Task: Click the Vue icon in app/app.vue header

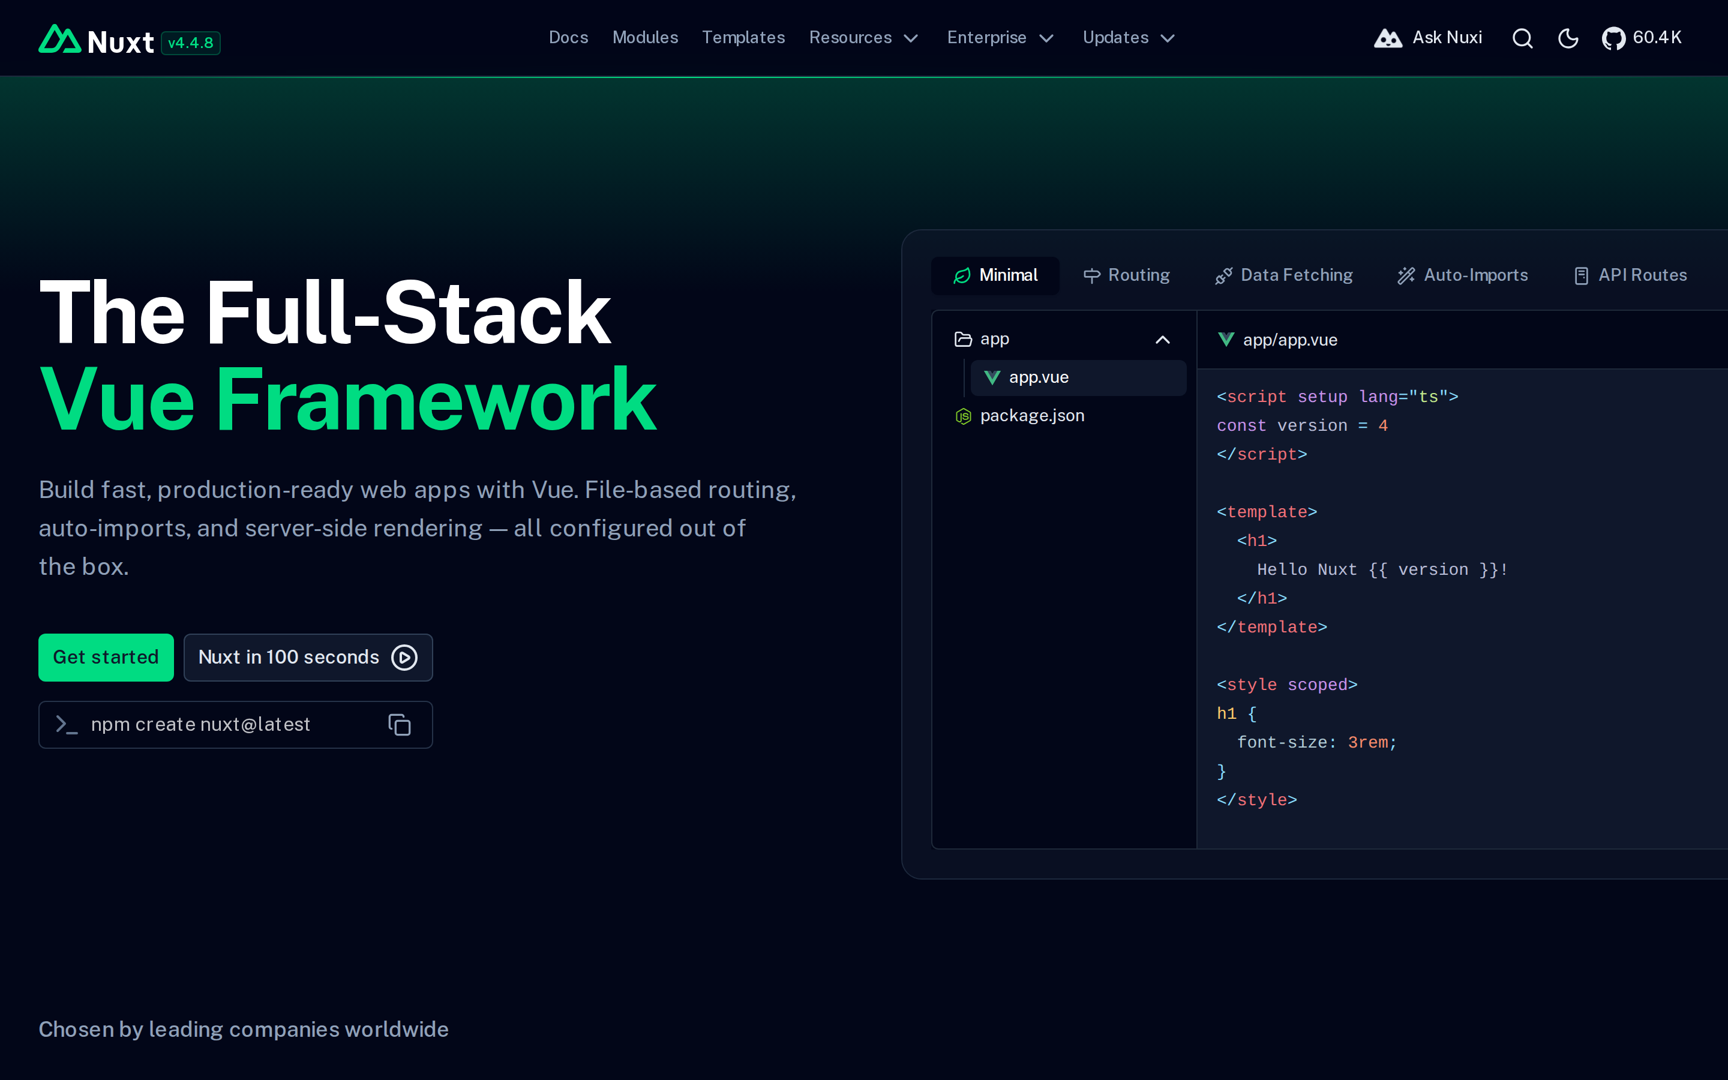Action: coord(1226,339)
